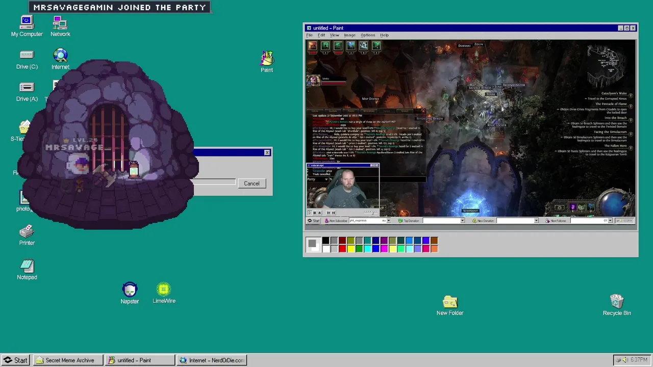
Task: Pick the black color in Paint palette
Action: [x=325, y=240]
